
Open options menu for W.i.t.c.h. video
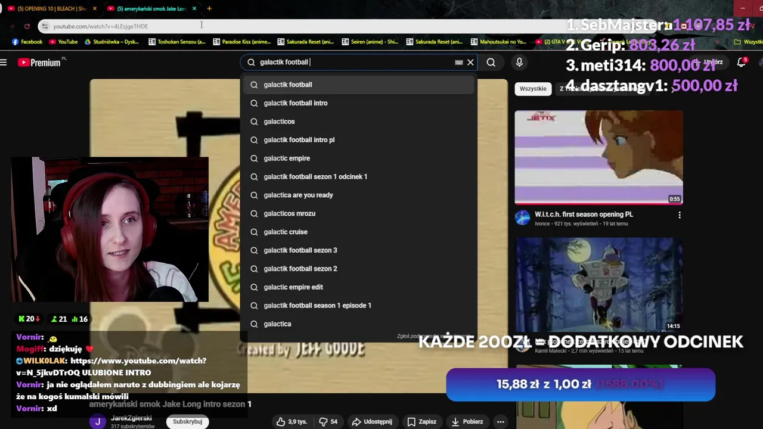pos(680,215)
